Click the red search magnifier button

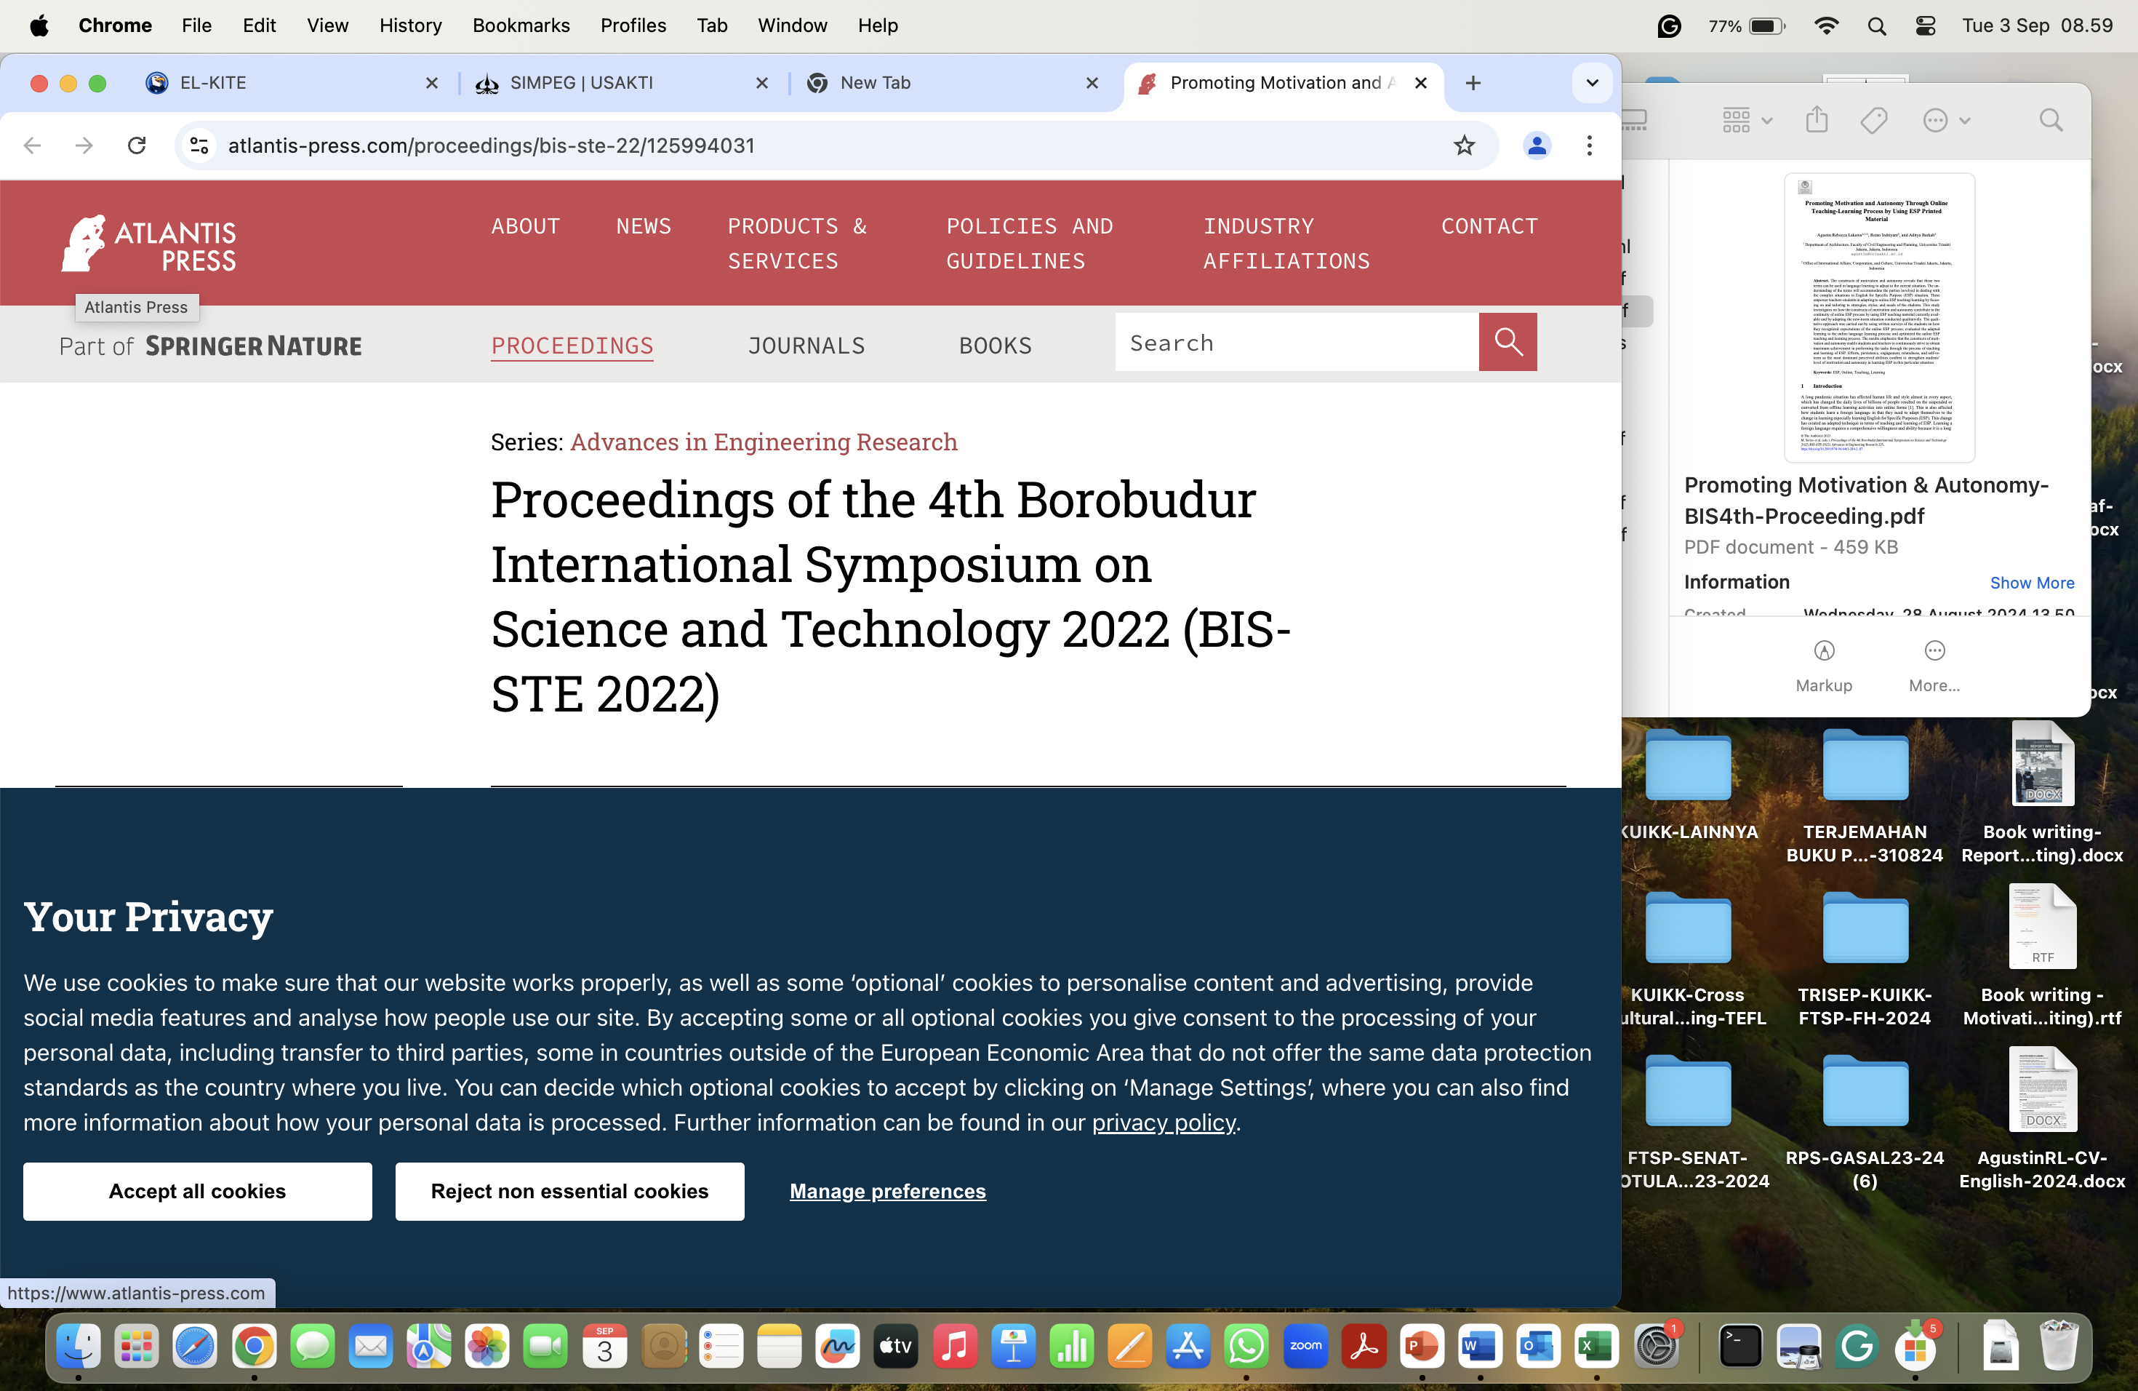click(x=1508, y=343)
